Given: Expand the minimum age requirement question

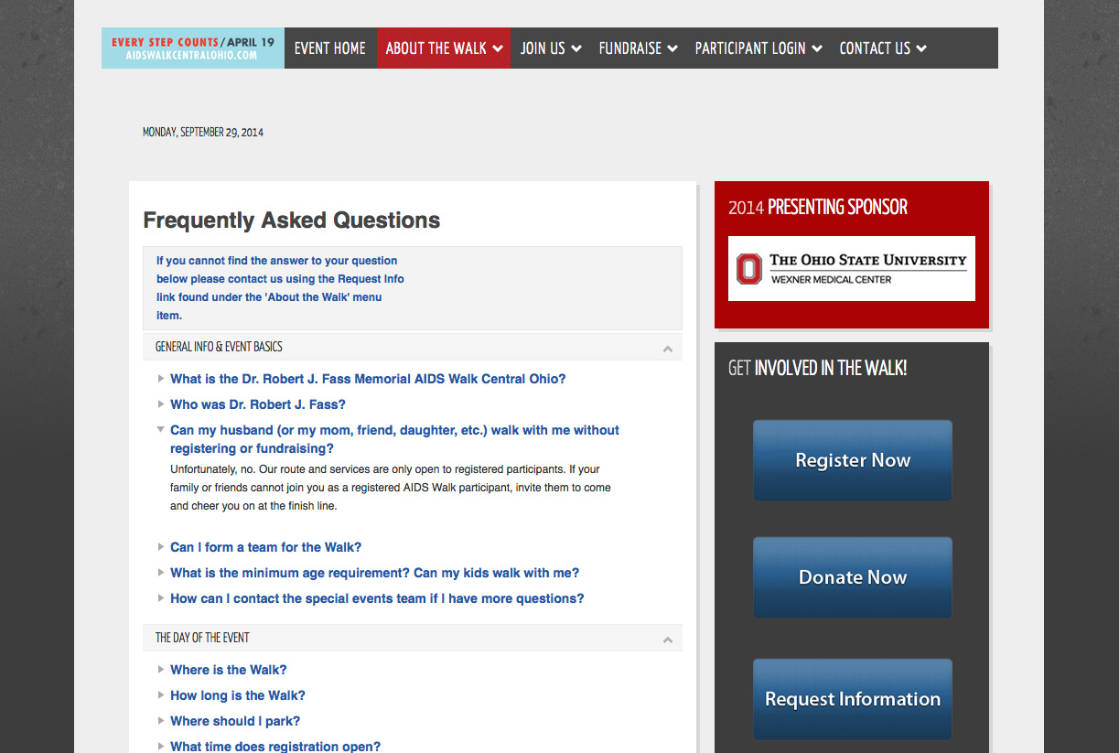Looking at the screenshot, I should 374,573.
